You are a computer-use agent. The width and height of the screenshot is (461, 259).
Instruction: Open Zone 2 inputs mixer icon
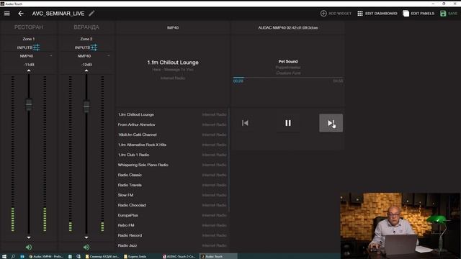94,47
